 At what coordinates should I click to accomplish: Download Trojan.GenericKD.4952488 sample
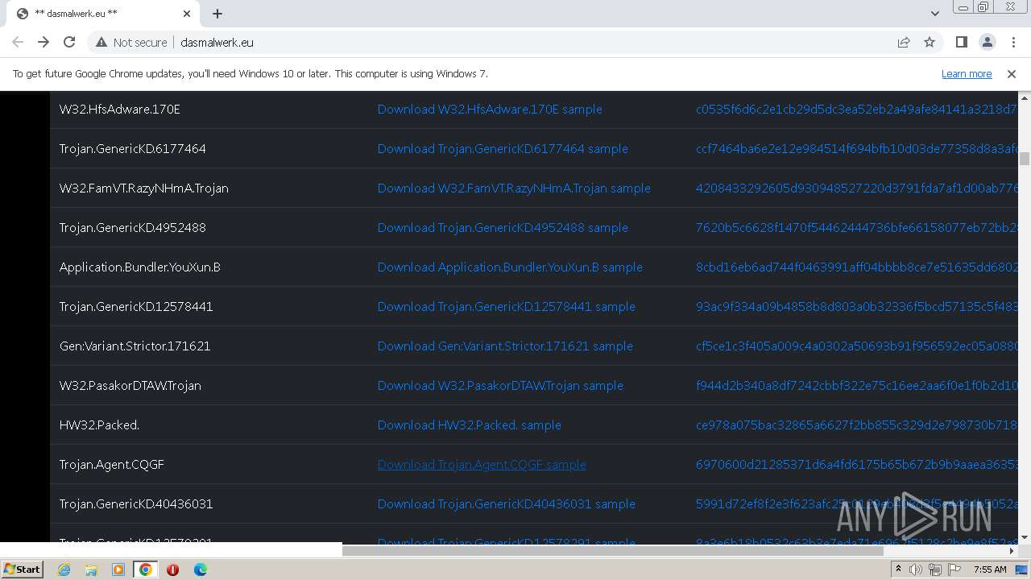point(503,227)
